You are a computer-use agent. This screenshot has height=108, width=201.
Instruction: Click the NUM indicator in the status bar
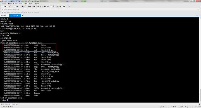(199, 107)
